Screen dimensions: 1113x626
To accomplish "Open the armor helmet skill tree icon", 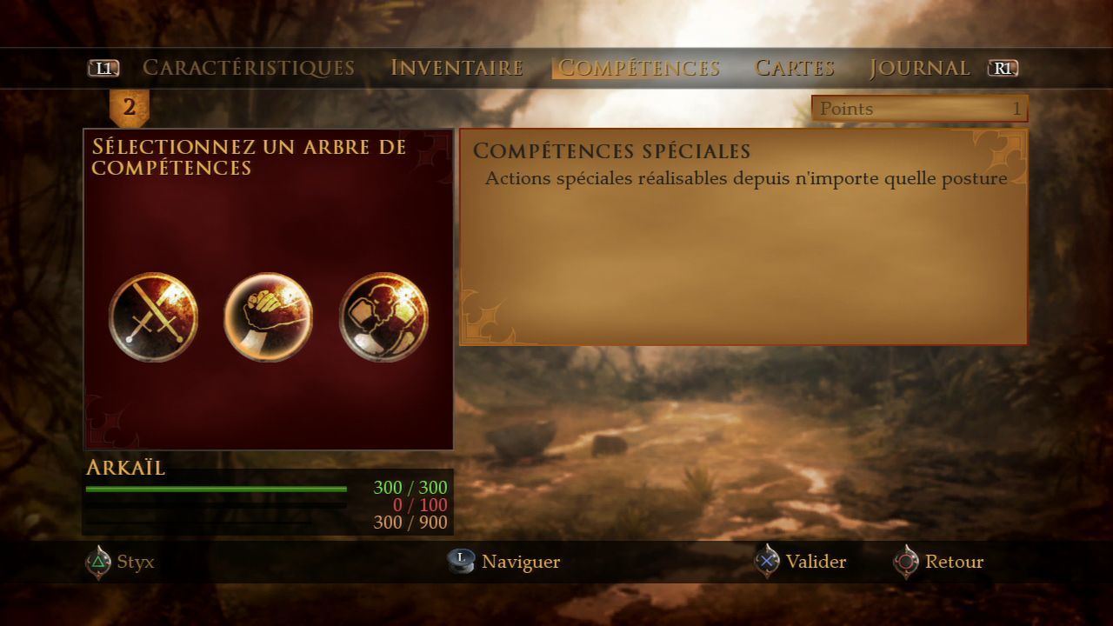I will 383,317.
